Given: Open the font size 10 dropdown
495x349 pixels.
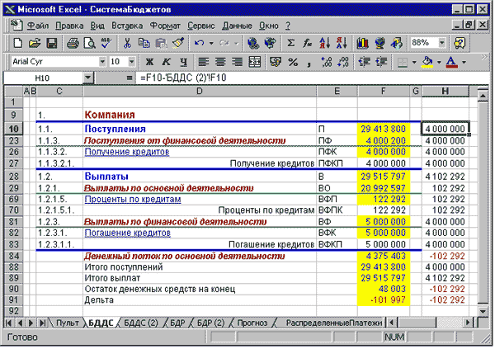Looking at the screenshot, I should point(132,62).
